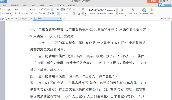The height and width of the screenshot is (100, 172).
Task: Click the Text Tools (文字工具) icon
Action: (132, 10)
